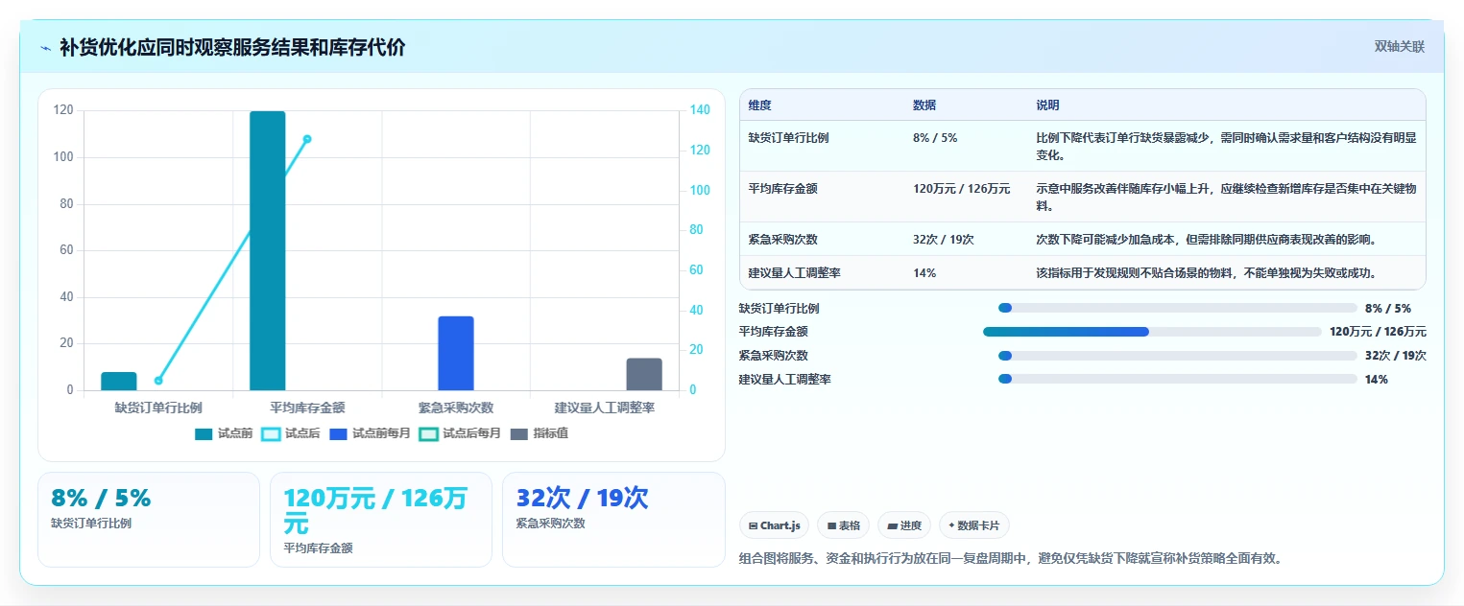Click the 双轴关联 label in header
This screenshot has height=606, width=1464.
1399,46
